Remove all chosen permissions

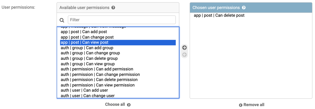[x=251, y=105]
